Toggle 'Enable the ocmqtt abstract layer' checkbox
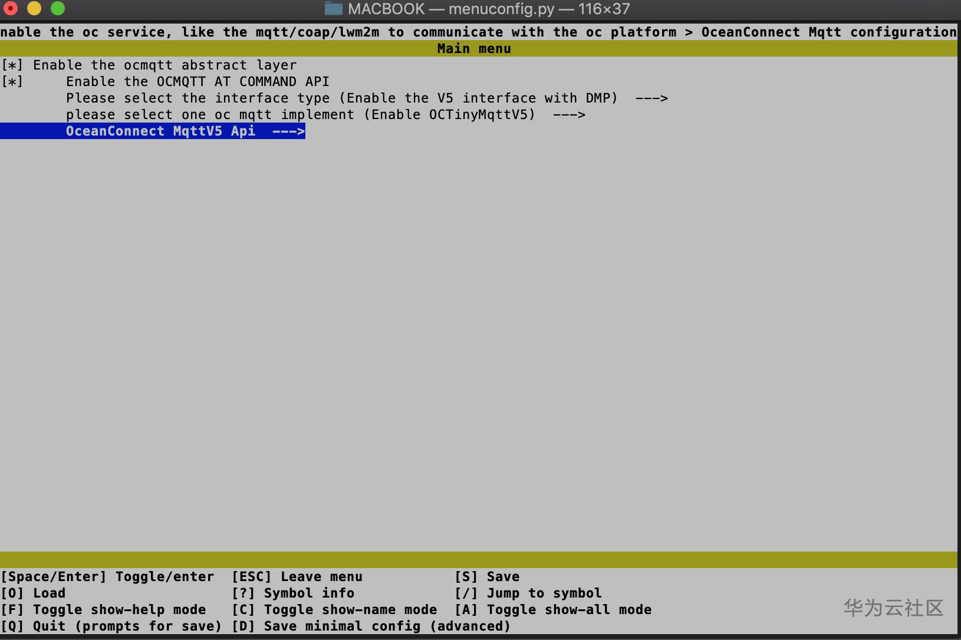Viewport: 961px width, 640px height. coord(13,65)
